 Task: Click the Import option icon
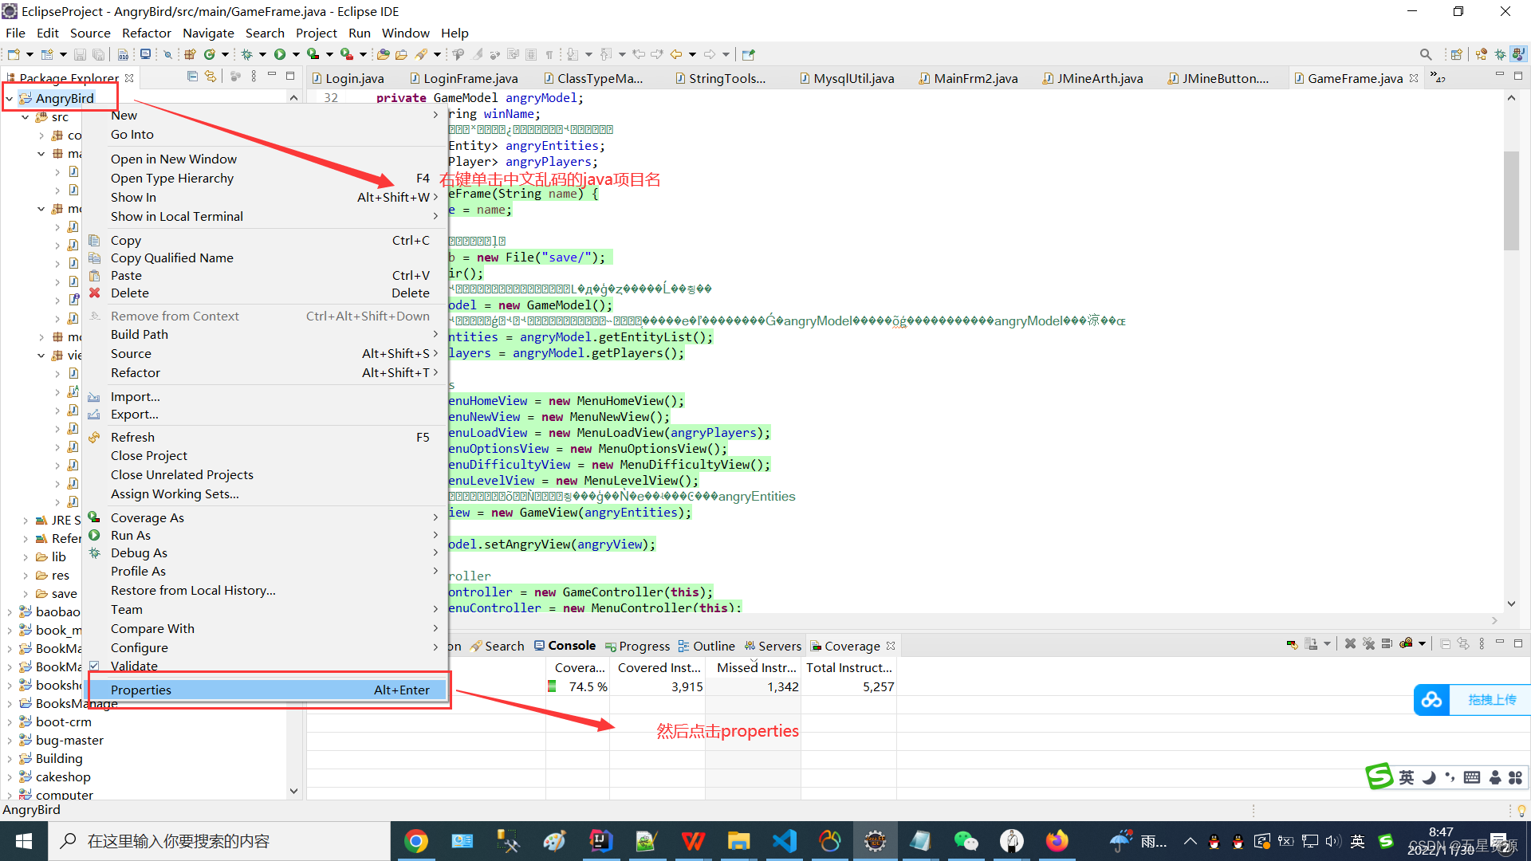click(96, 396)
